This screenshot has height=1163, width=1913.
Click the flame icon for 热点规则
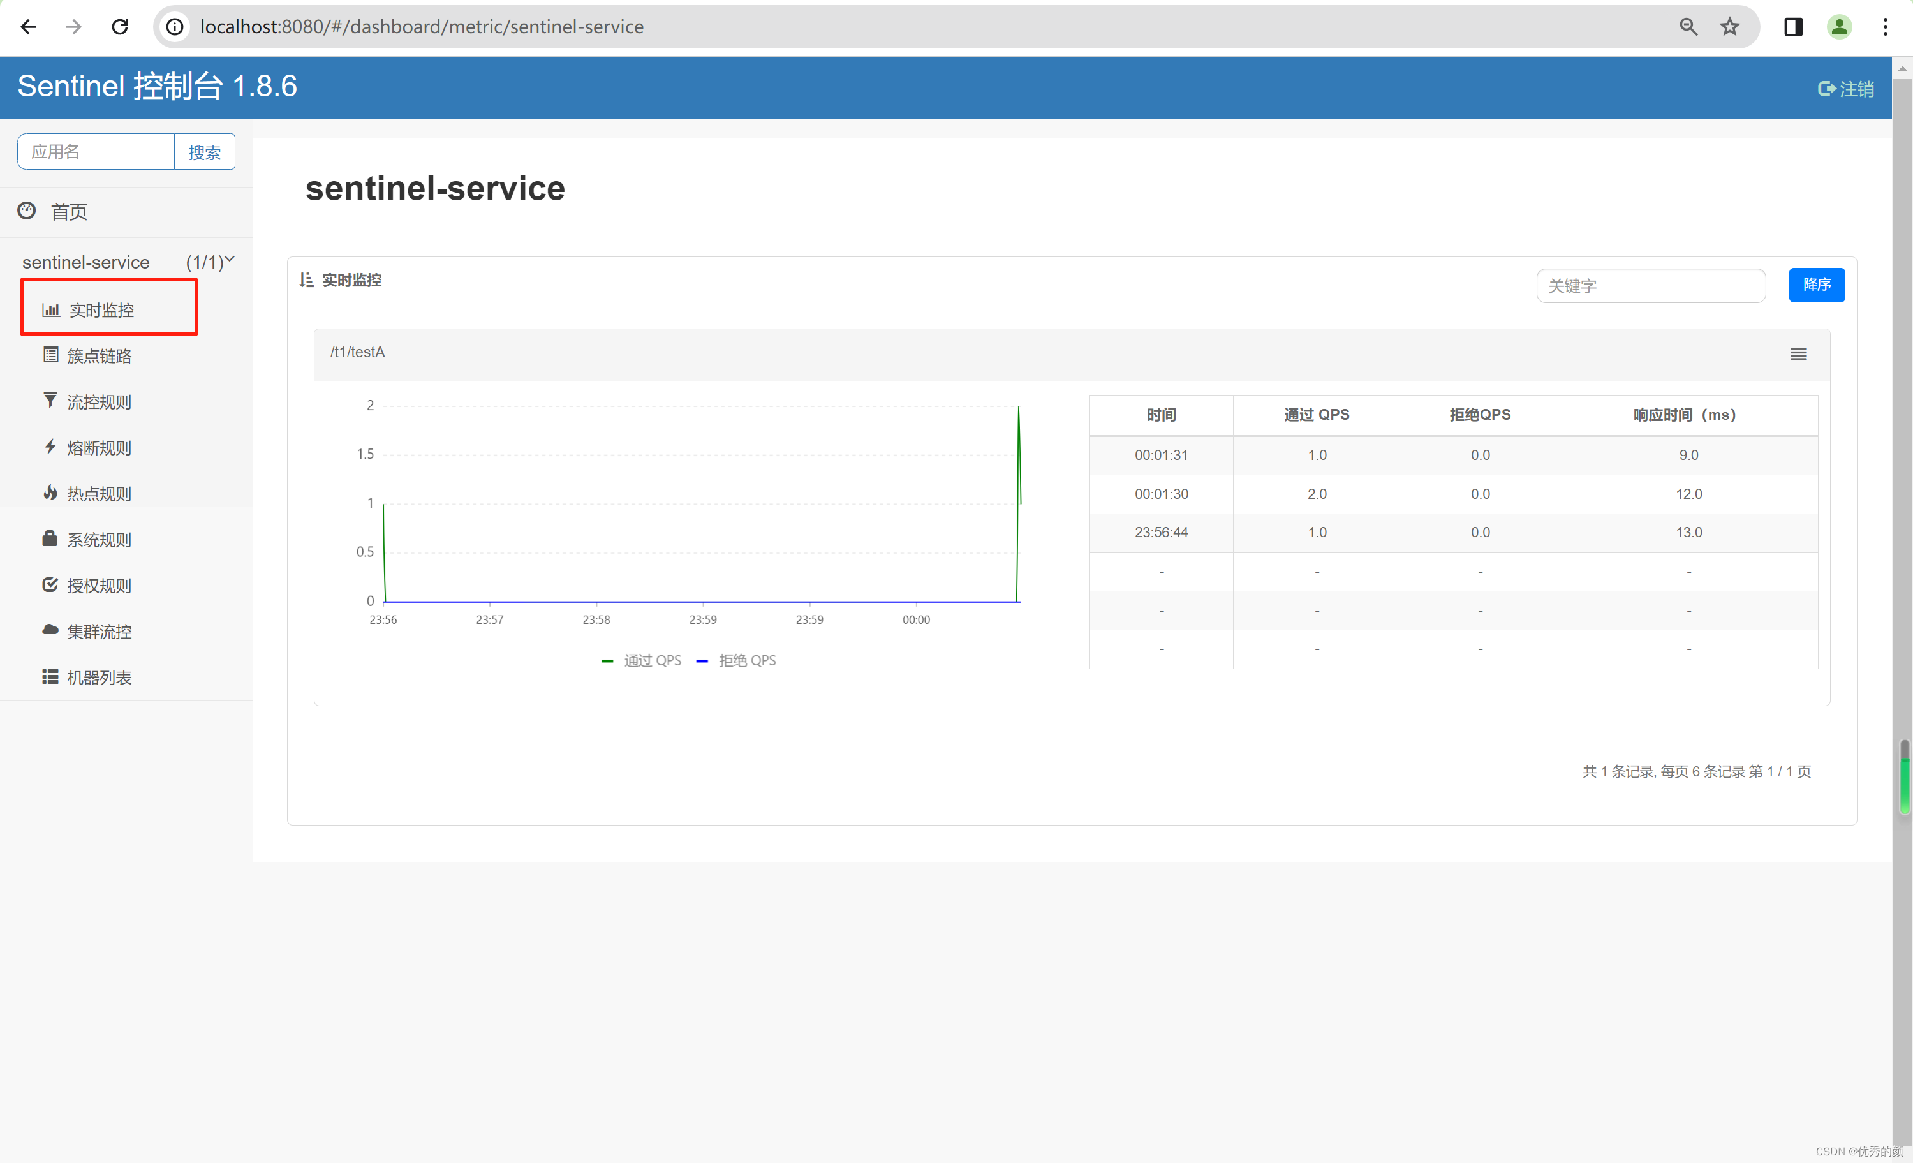pos(50,493)
